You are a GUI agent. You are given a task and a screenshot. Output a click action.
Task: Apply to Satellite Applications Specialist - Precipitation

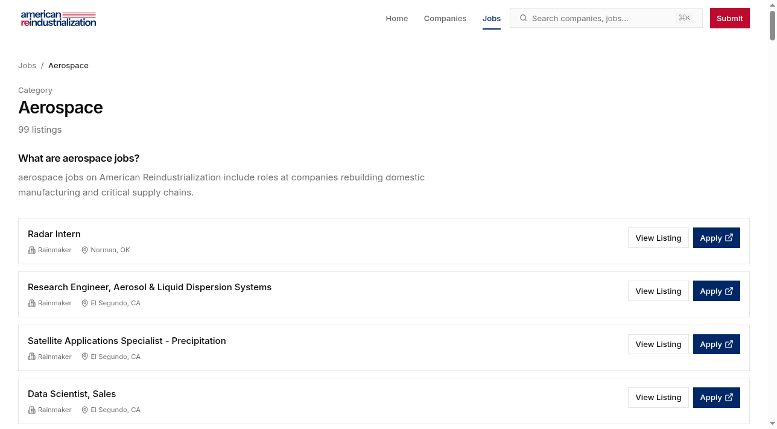click(x=717, y=344)
